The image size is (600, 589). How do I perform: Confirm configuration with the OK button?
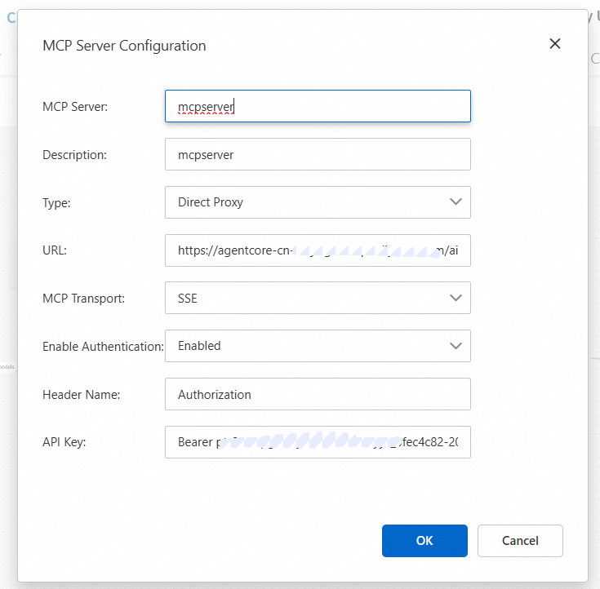424,541
